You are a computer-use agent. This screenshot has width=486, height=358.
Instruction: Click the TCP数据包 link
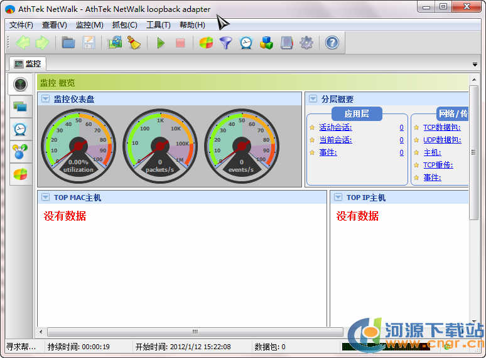(x=441, y=127)
